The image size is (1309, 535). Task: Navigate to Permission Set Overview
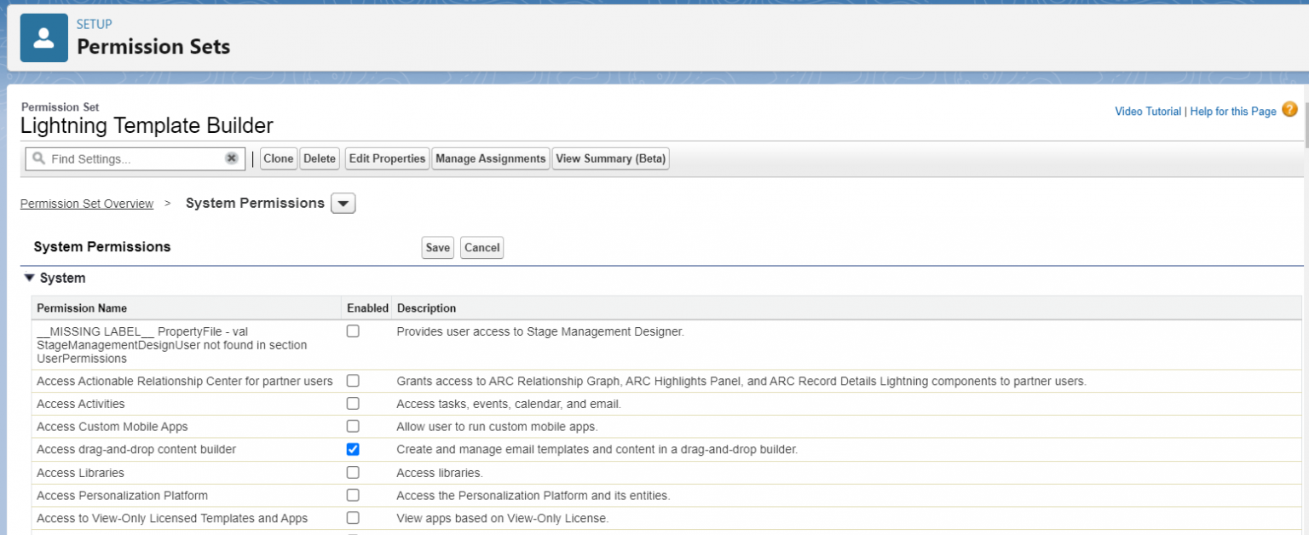coord(86,203)
